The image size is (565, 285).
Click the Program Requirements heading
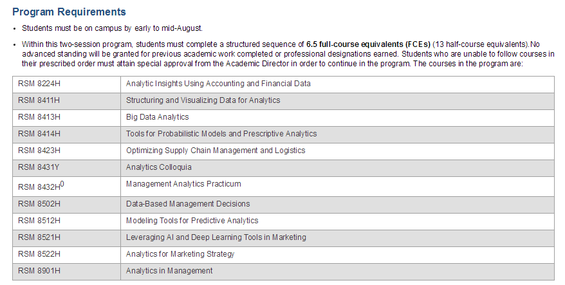(69, 12)
